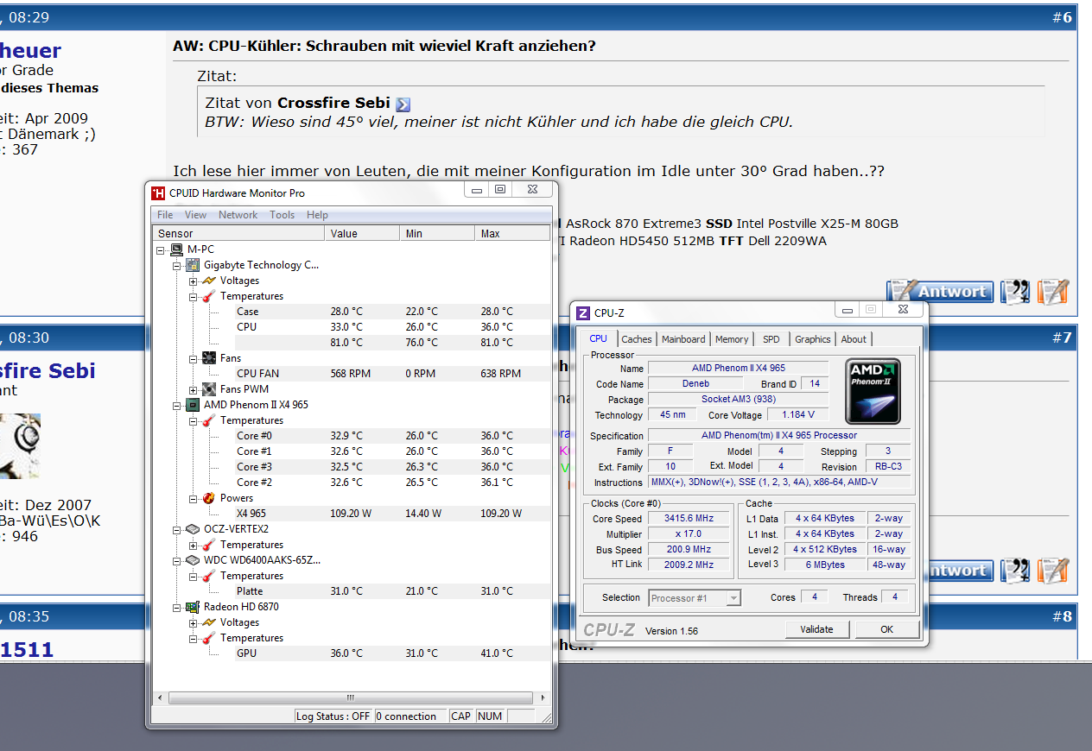The width and height of the screenshot is (1092, 751).
Task: Click the Radeon HD 6870 graphics card icon
Action: point(192,607)
